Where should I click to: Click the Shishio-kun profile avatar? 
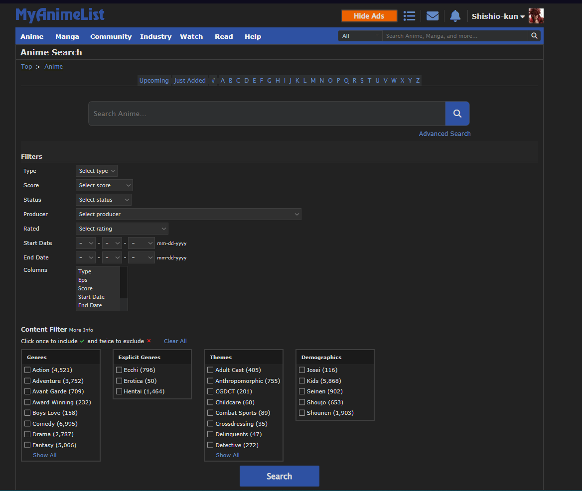tap(536, 16)
